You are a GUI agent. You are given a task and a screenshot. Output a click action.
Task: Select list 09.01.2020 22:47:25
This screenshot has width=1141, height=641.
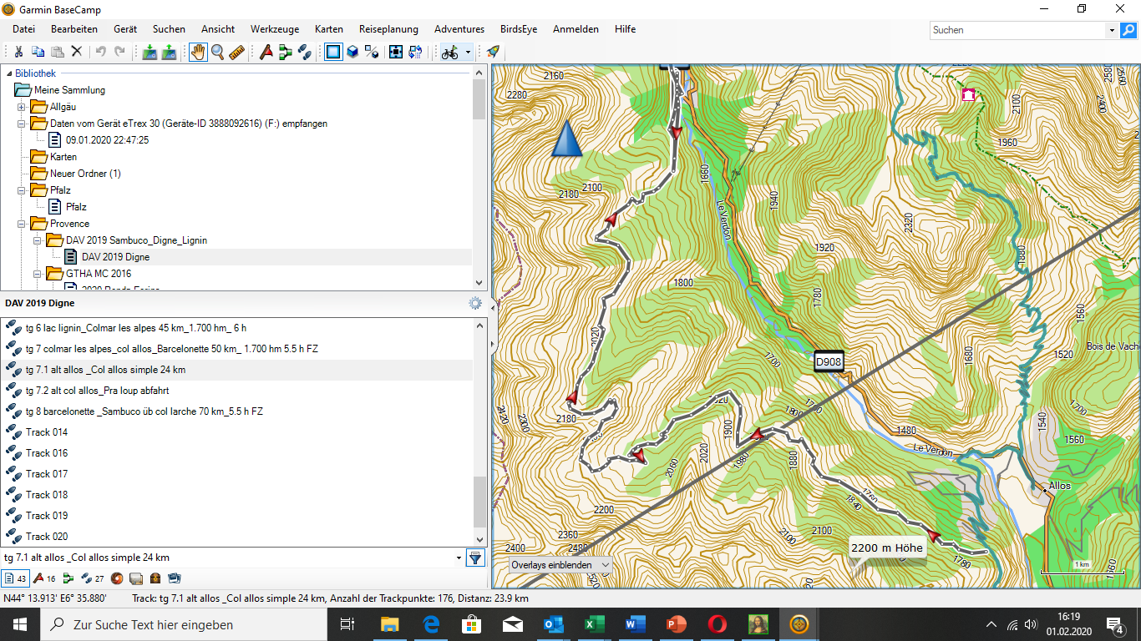[x=107, y=140]
